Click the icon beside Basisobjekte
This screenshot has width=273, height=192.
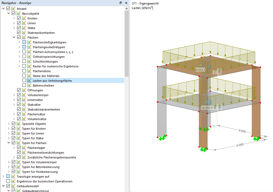(19, 13)
